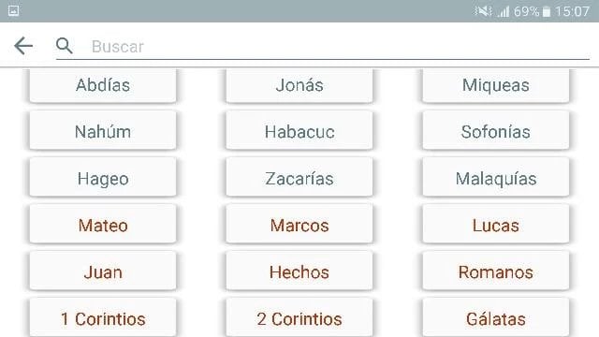Open 2 Corintios
Image resolution: width=599 pixels, height=337 pixels.
[299, 317]
